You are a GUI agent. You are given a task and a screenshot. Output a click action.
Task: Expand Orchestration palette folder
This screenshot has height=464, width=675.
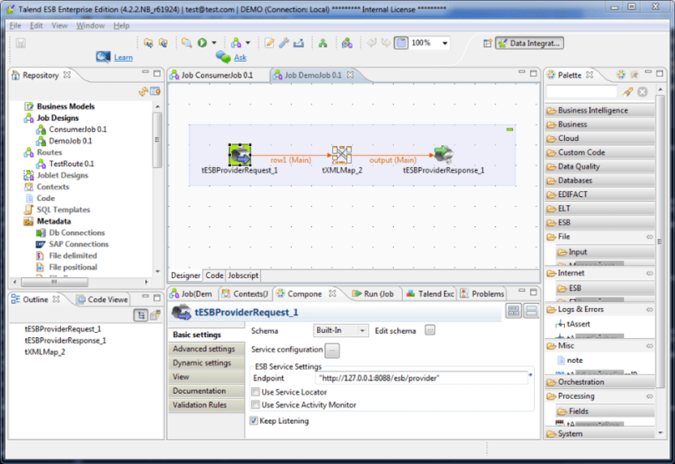(600, 381)
